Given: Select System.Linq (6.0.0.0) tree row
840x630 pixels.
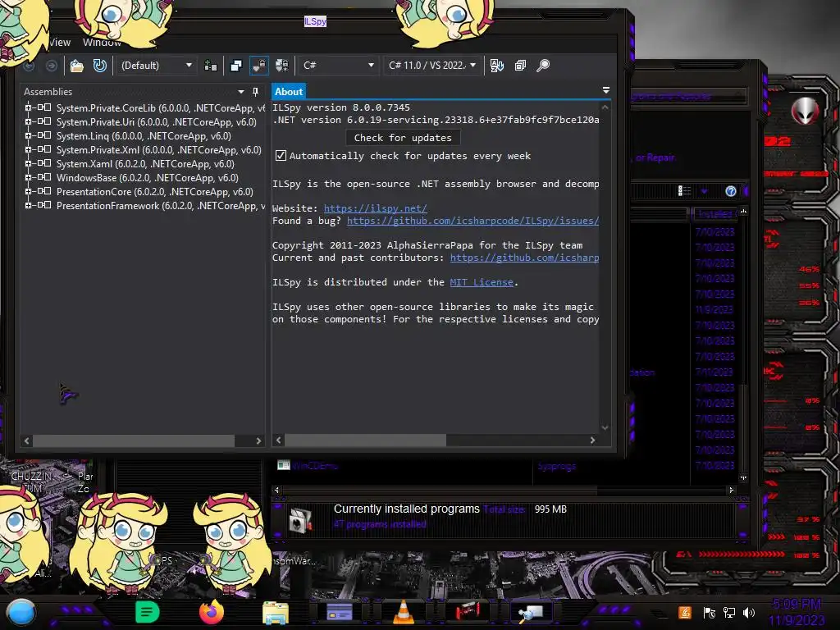Looking at the screenshot, I should tap(144, 136).
